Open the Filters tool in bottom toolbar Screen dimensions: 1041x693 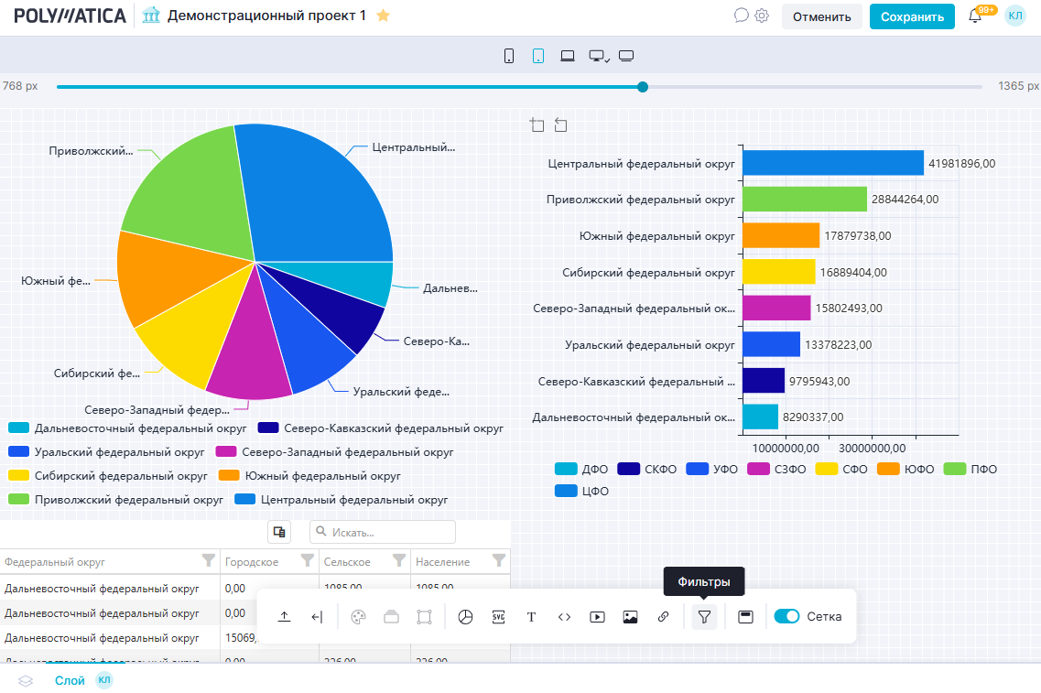[x=703, y=617]
